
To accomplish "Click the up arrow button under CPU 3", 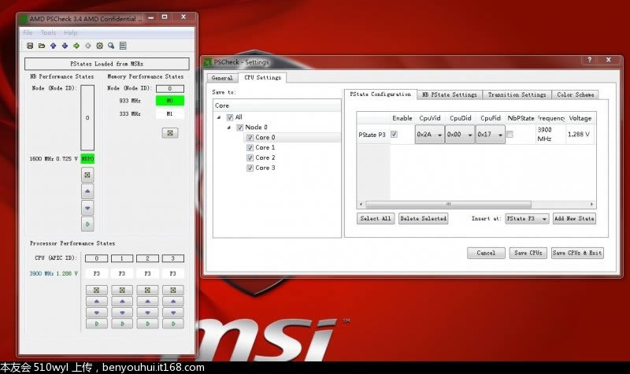I will pyautogui.click(x=173, y=301).
